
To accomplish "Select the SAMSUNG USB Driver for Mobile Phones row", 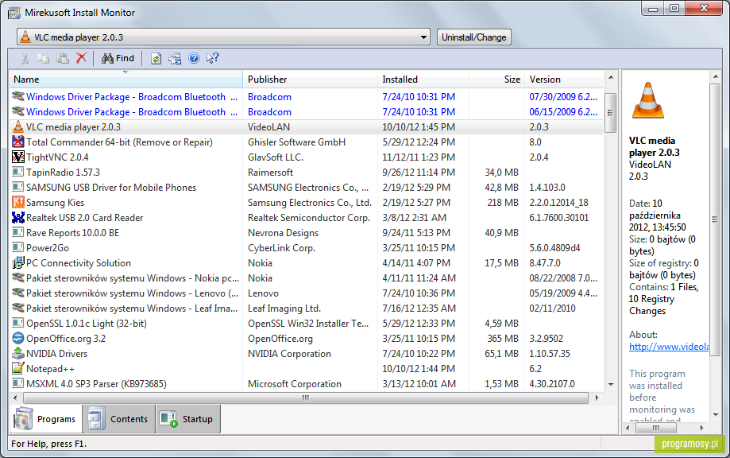I will (x=307, y=188).
